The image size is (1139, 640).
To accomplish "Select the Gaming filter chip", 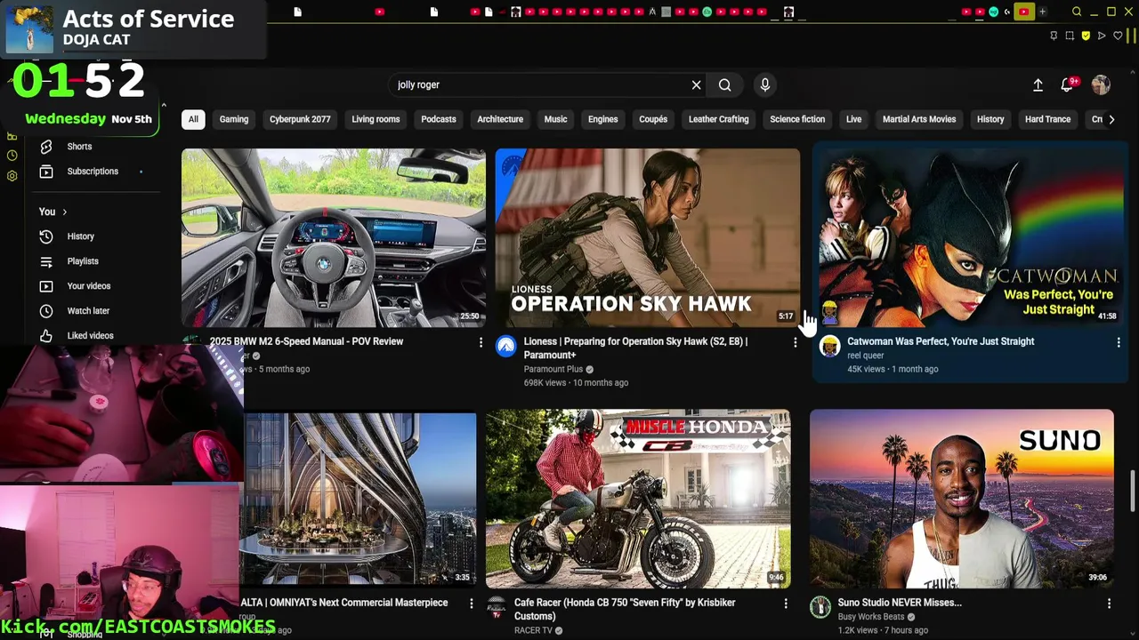I will click(234, 119).
